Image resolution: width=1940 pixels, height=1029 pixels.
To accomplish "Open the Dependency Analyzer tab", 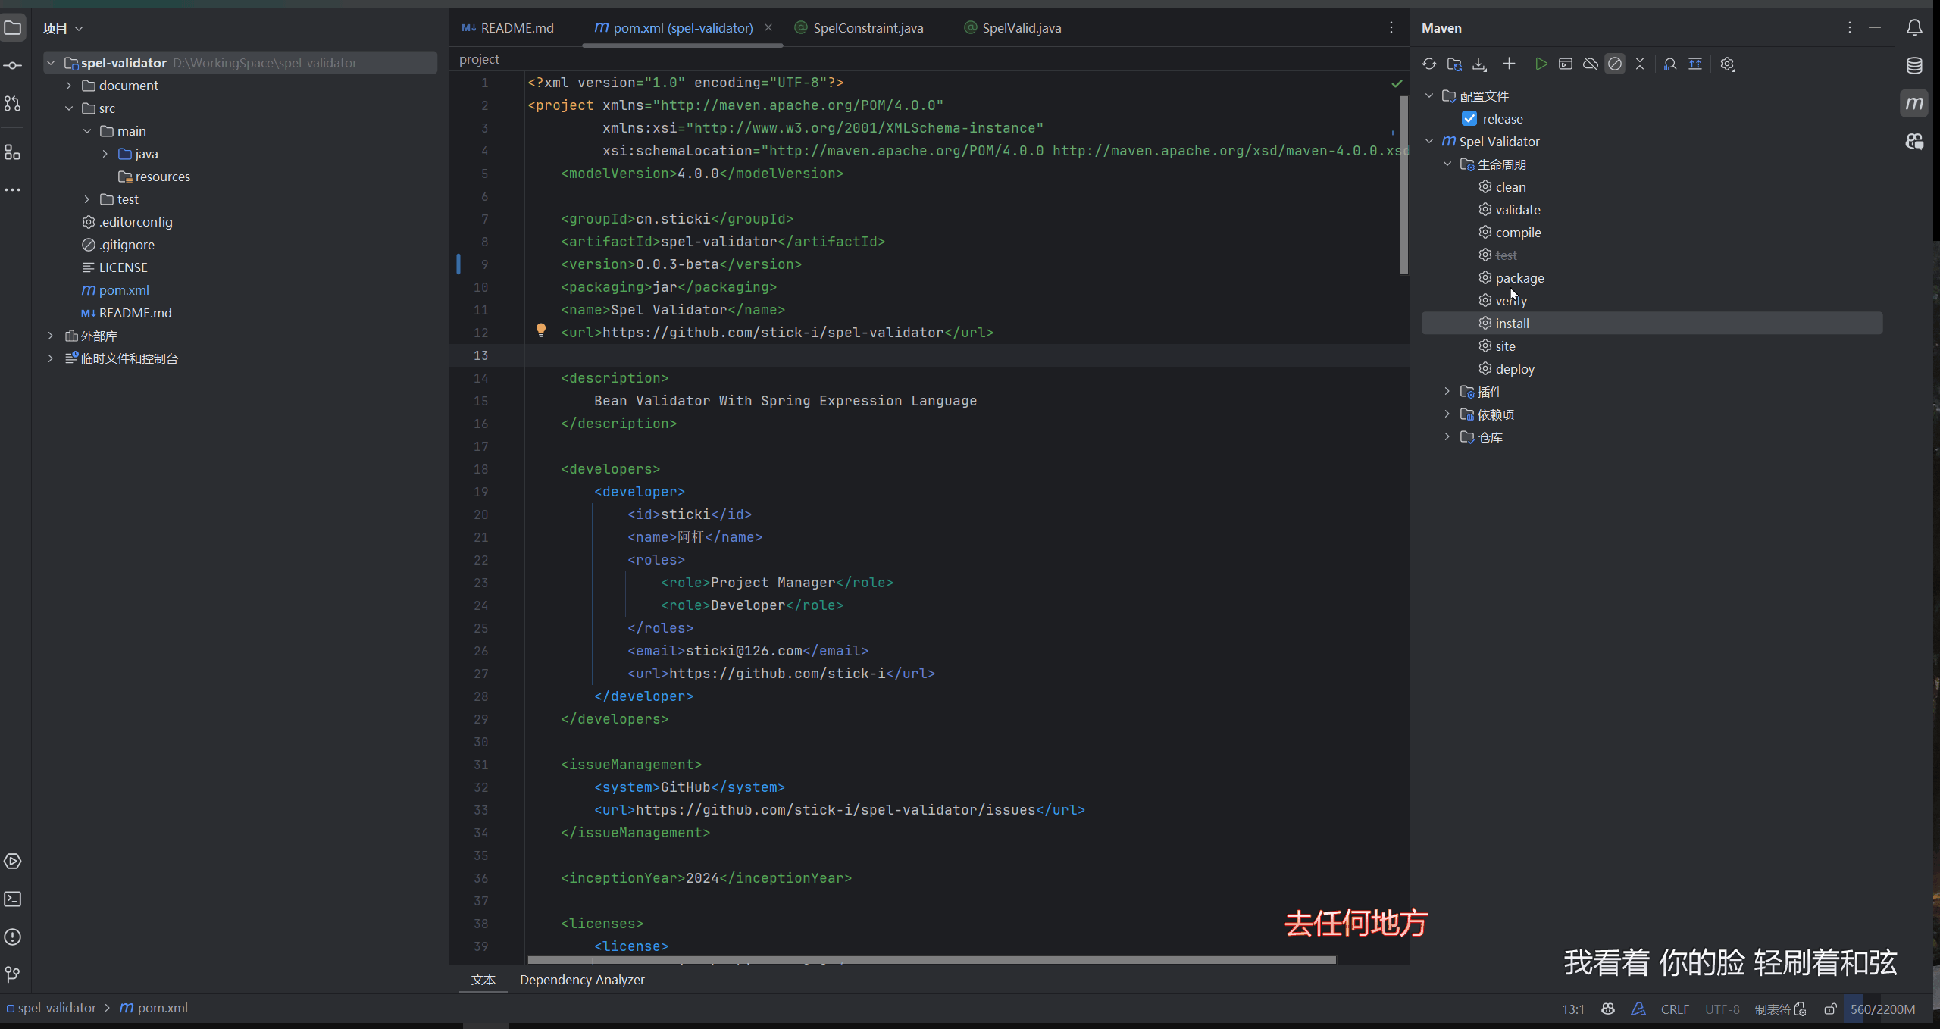I will pyautogui.click(x=581, y=980).
